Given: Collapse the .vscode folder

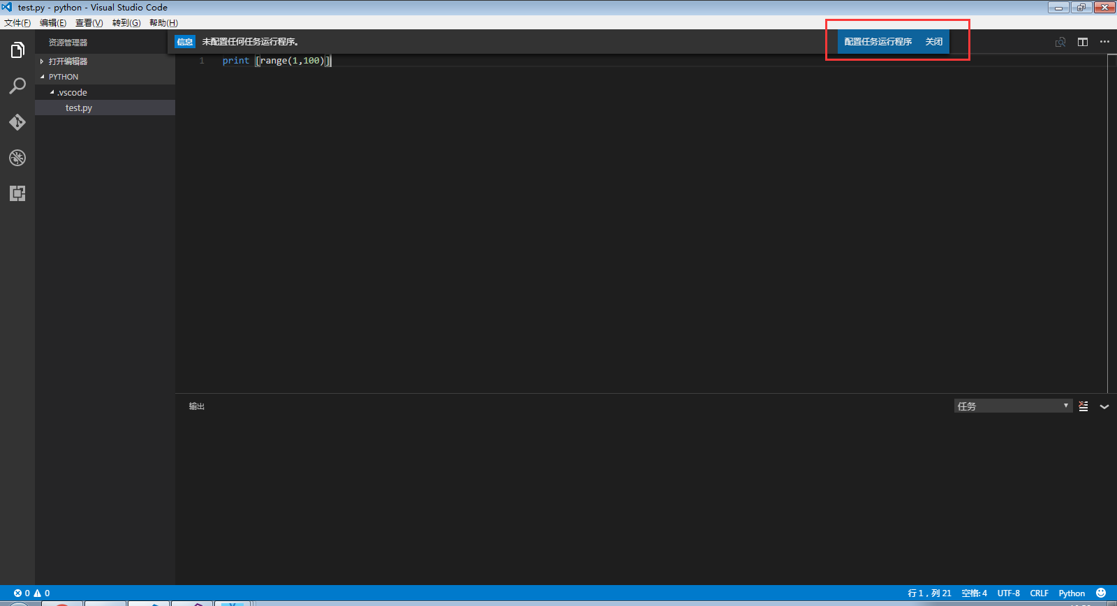Looking at the screenshot, I should pos(105,92).
